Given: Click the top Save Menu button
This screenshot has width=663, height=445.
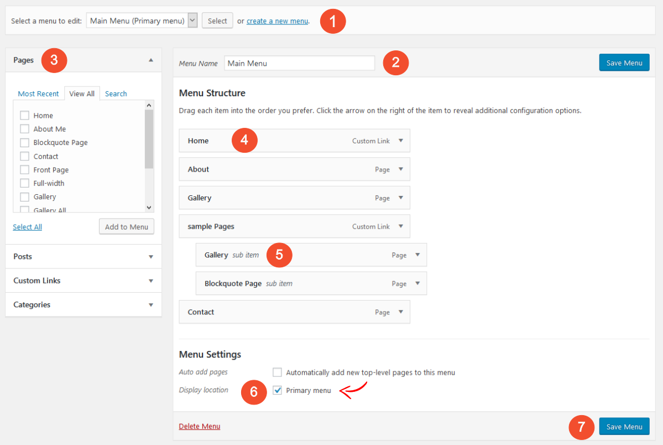Looking at the screenshot, I should click(x=624, y=63).
